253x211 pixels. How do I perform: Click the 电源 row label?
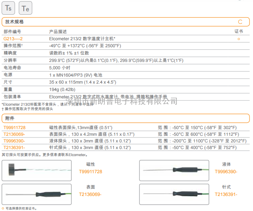pos(8,75)
